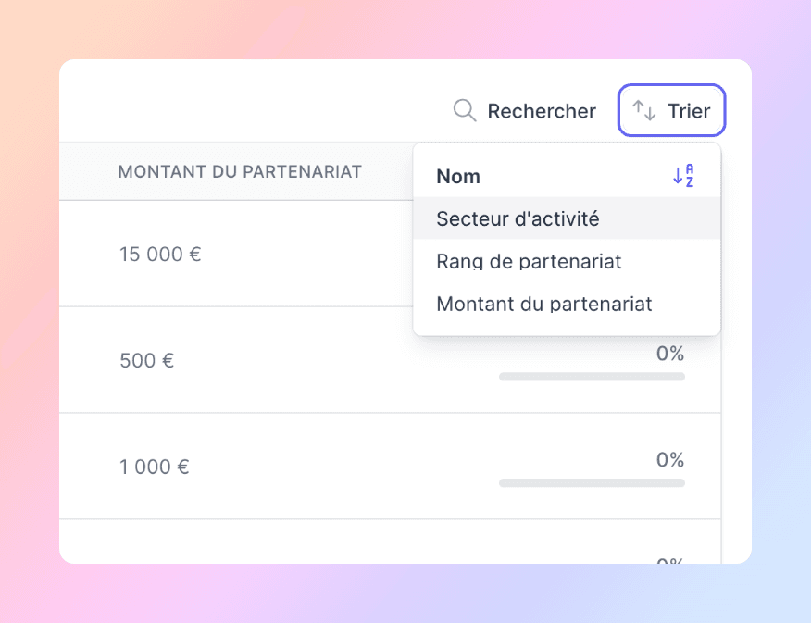The height and width of the screenshot is (623, 811).
Task: Click the 0% label in 1 000 € row
Action: (x=670, y=460)
